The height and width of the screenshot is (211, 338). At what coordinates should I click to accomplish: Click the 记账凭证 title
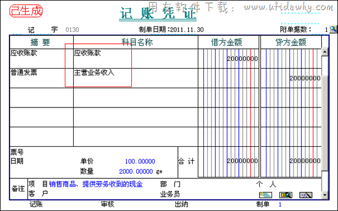tap(158, 14)
